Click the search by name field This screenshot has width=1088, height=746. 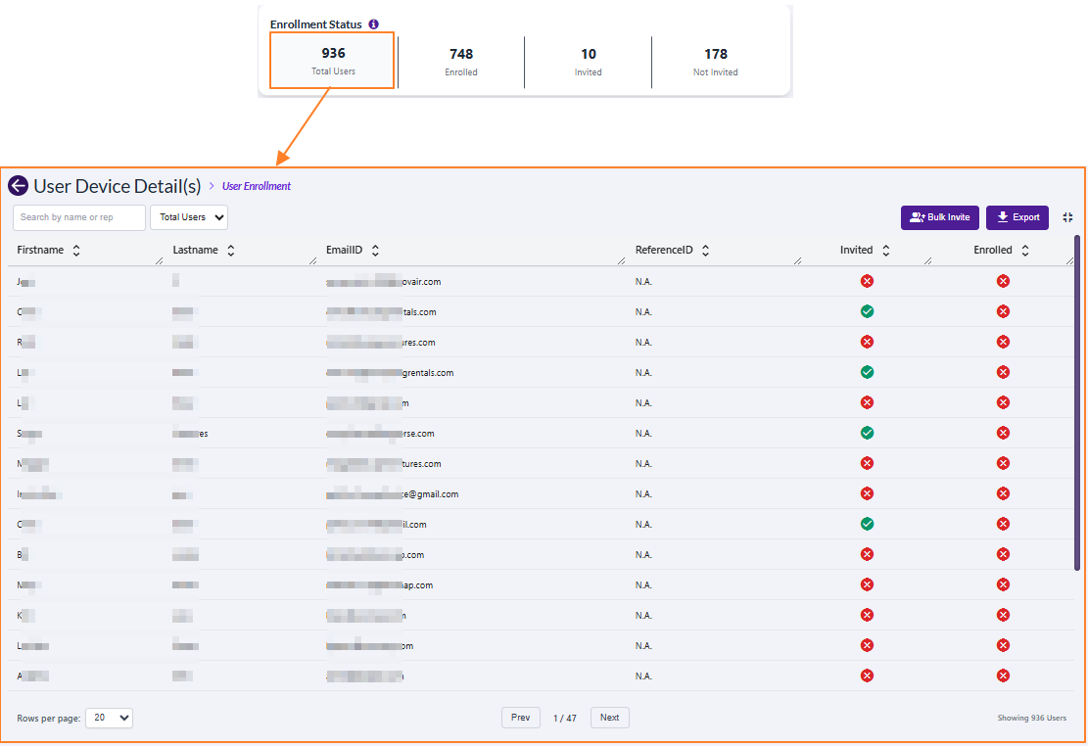(x=78, y=217)
